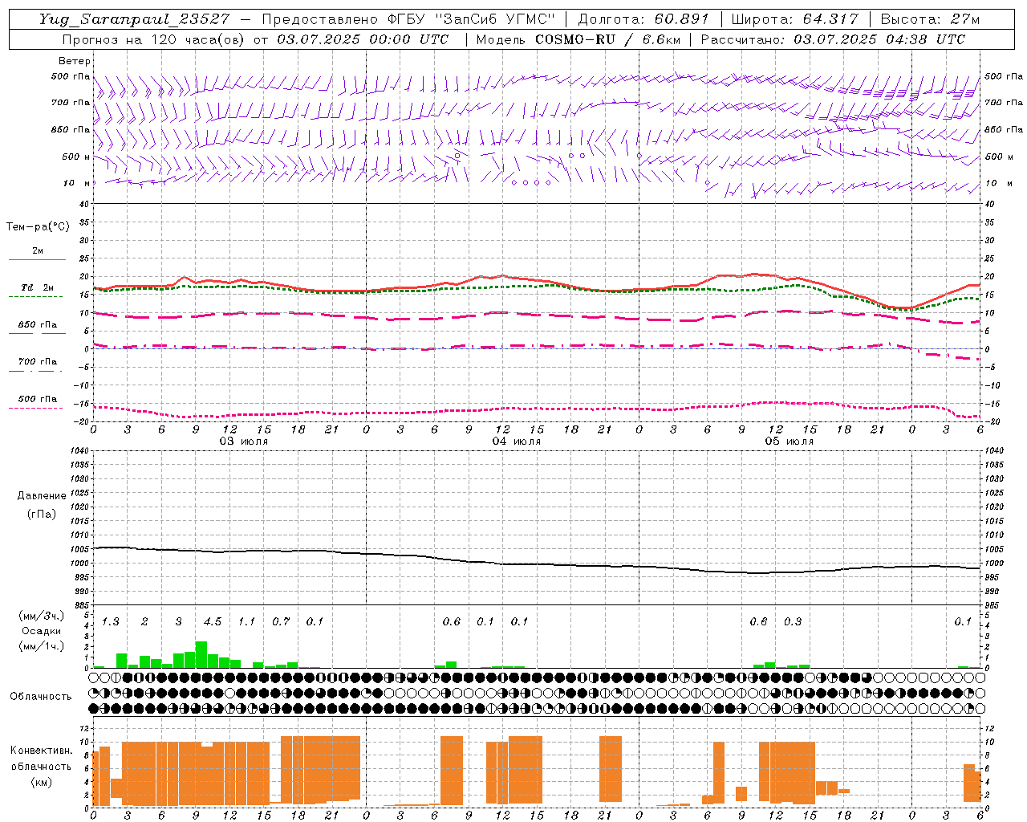Click the precipitation total 0.7

[281, 621]
